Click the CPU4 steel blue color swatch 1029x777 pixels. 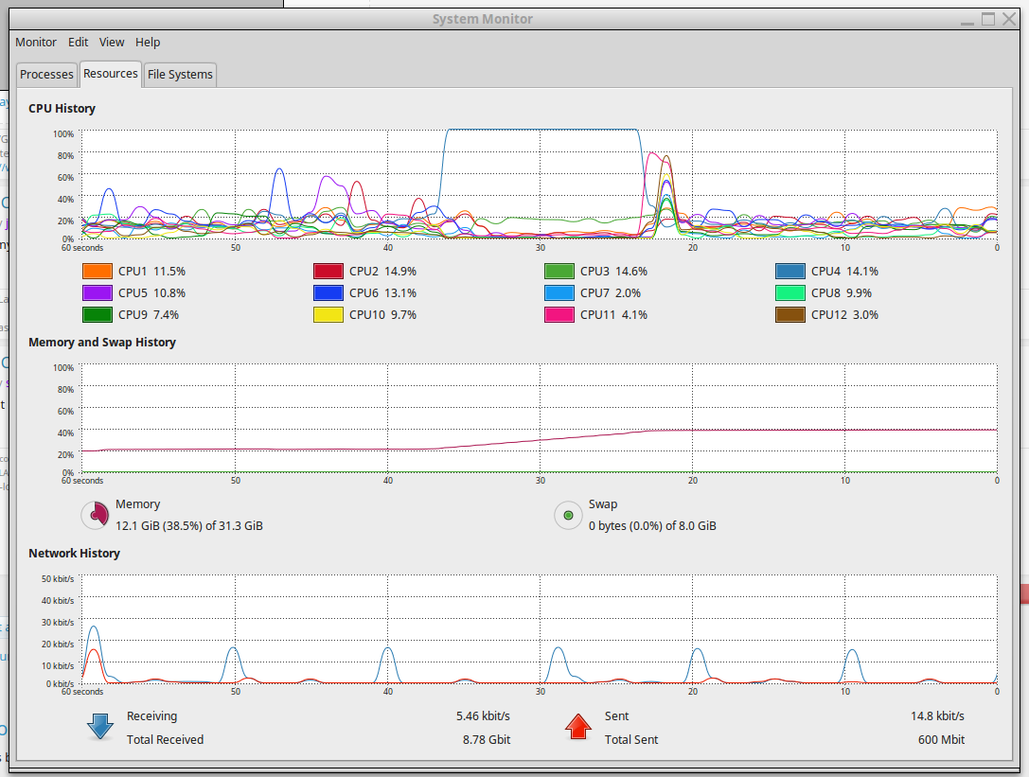790,271
